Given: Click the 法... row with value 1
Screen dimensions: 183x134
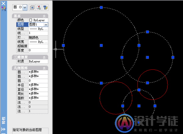Looking at the screenshot, I should point(32,111).
